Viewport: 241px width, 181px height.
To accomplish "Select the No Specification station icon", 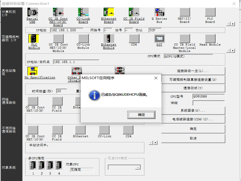I will [x=33, y=71].
